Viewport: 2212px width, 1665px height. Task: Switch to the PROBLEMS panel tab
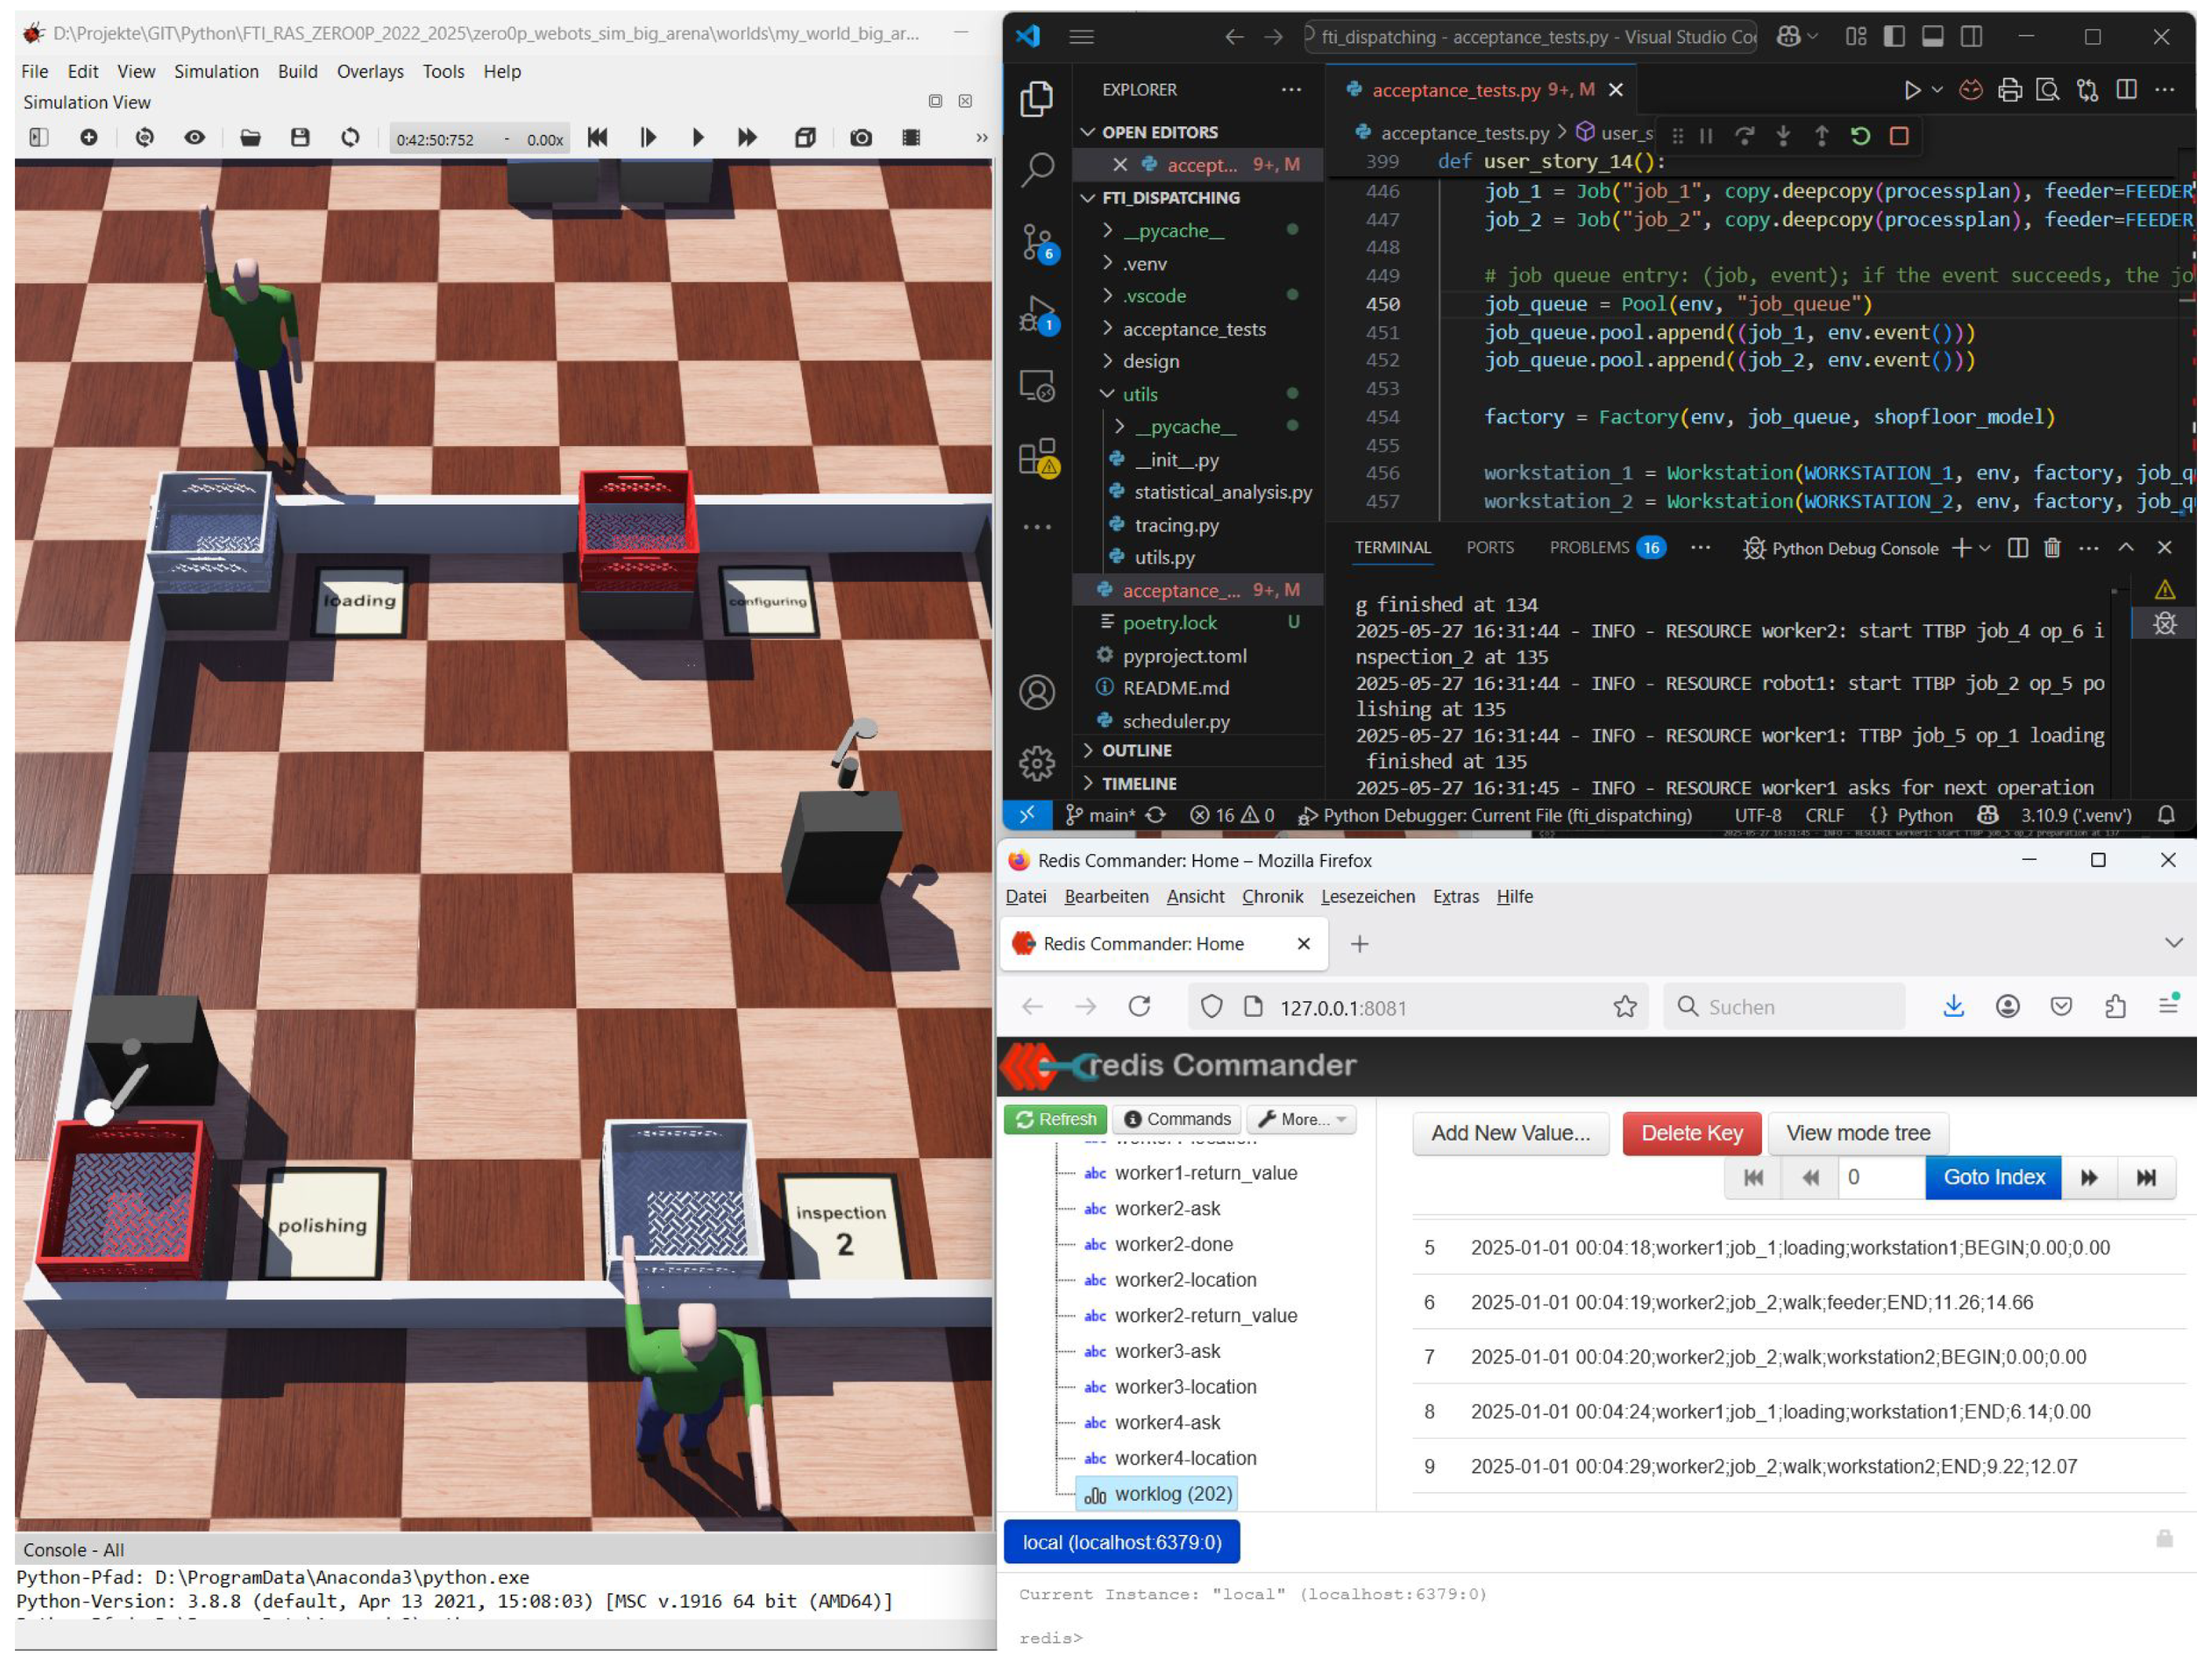tap(1589, 549)
